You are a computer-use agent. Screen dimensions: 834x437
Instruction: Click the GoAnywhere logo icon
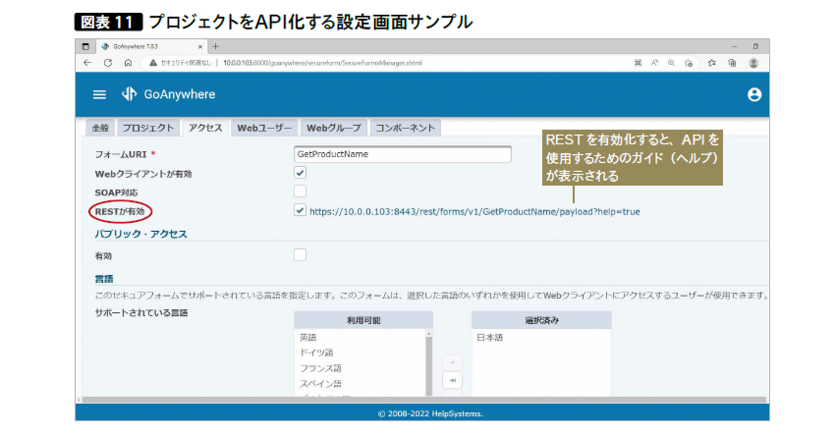[129, 94]
